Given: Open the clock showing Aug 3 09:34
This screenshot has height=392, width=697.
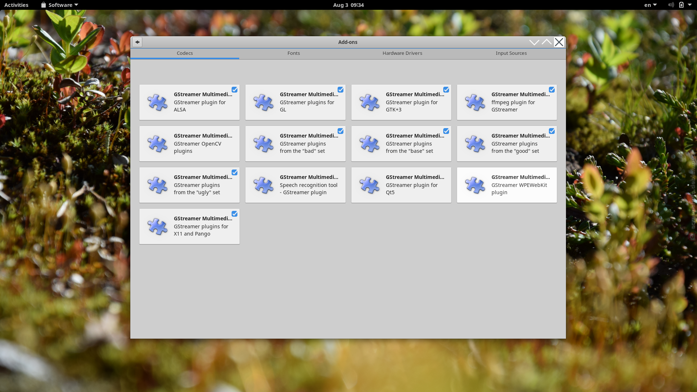Looking at the screenshot, I should pos(348,5).
